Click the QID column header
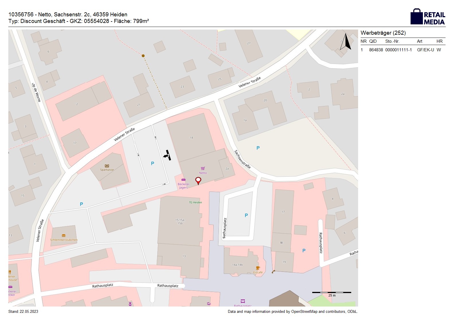 pos(373,41)
